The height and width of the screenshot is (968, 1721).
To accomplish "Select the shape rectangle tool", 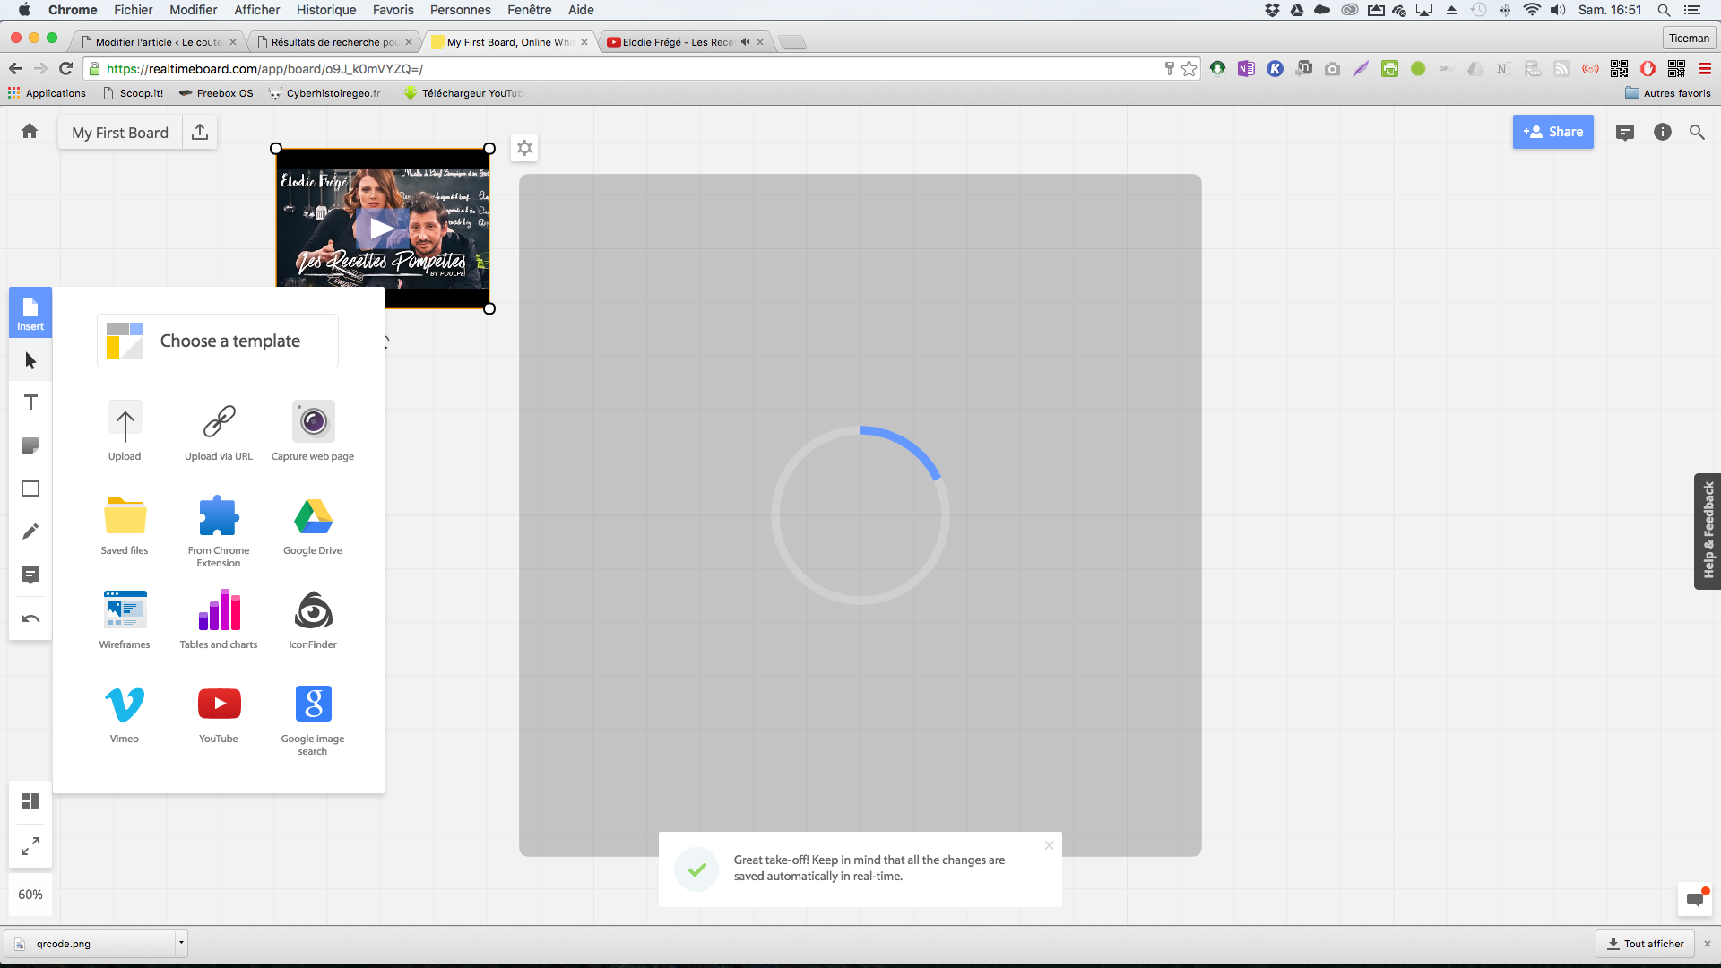I will click(x=30, y=488).
